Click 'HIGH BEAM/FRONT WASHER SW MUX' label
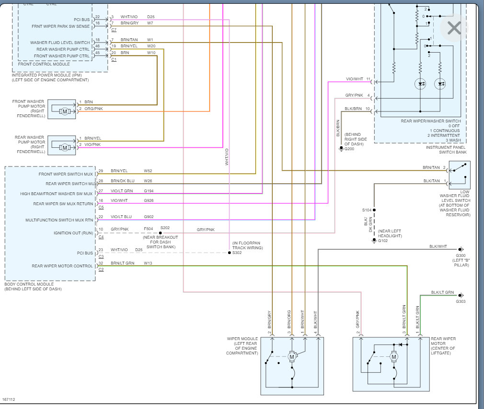Image resolution: width=484 pixels, height=409 pixels. (x=57, y=194)
